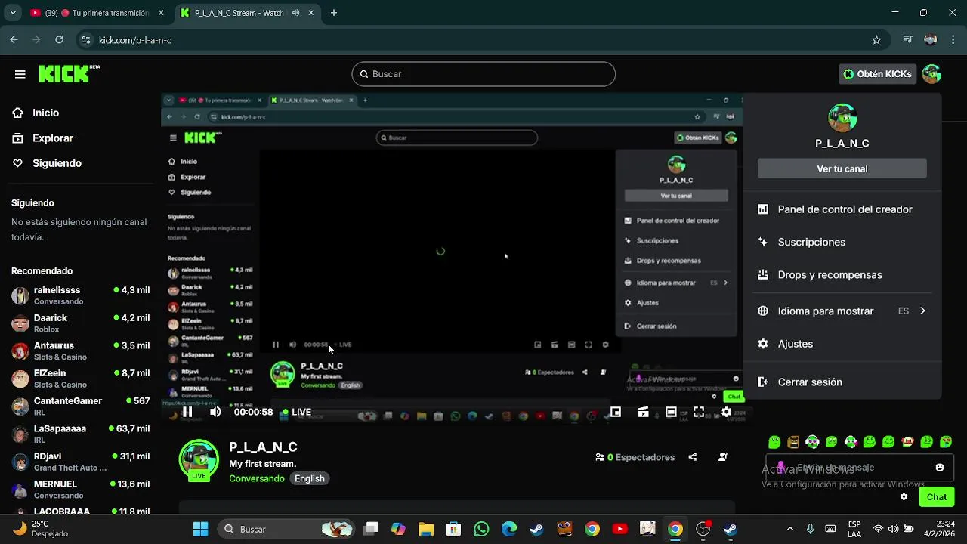Click Ver tu canal button
The height and width of the screenshot is (544, 967).
pos(842,168)
